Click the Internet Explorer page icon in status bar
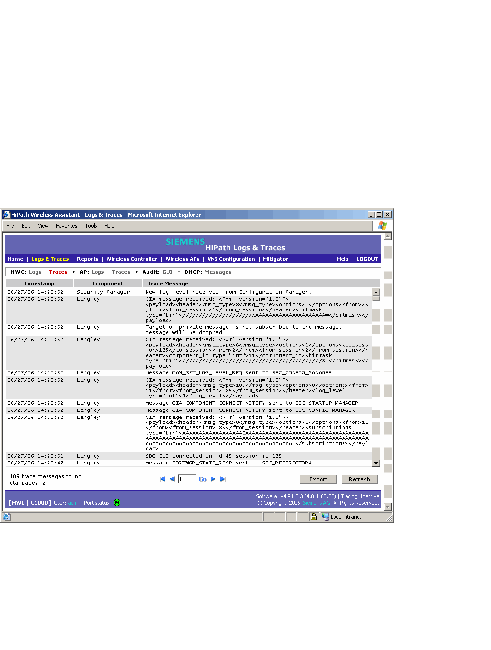Viewport: 491px width, 650px height. 6,517
